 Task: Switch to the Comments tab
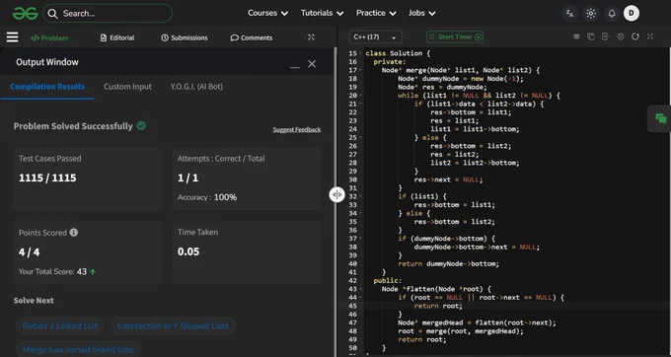(252, 37)
